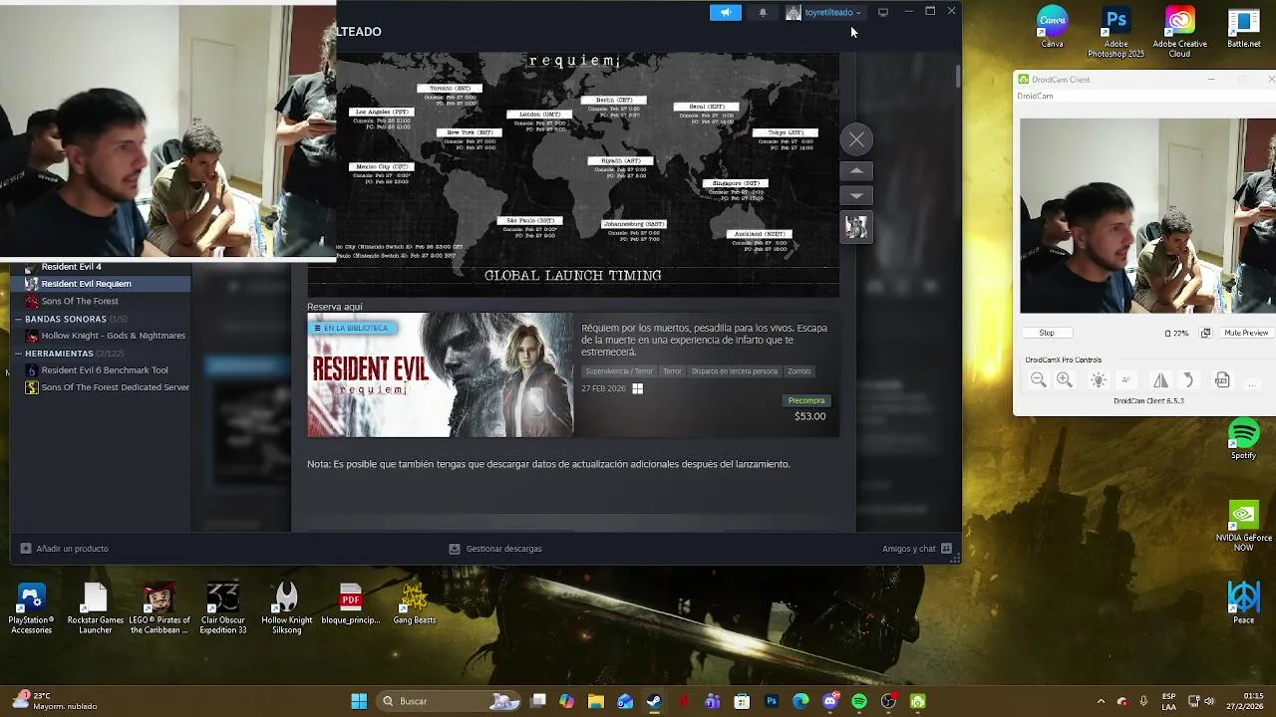The image size is (1276, 717).
Task: Switch Steam to Big Picture mode icon
Action: (883, 13)
